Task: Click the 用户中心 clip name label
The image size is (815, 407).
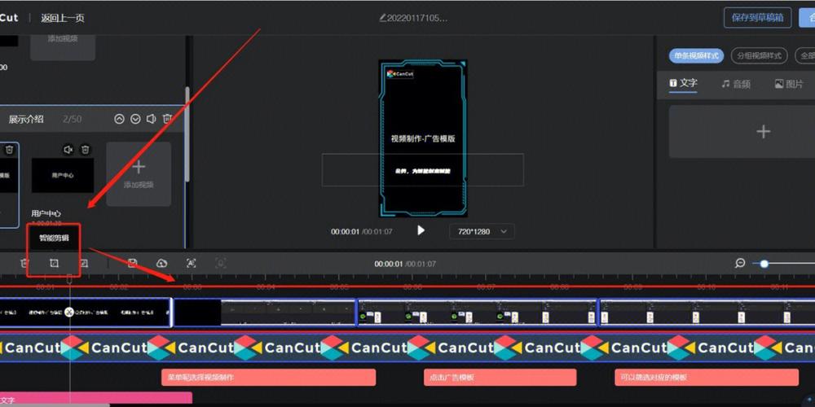Action: click(x=46, y=213)
